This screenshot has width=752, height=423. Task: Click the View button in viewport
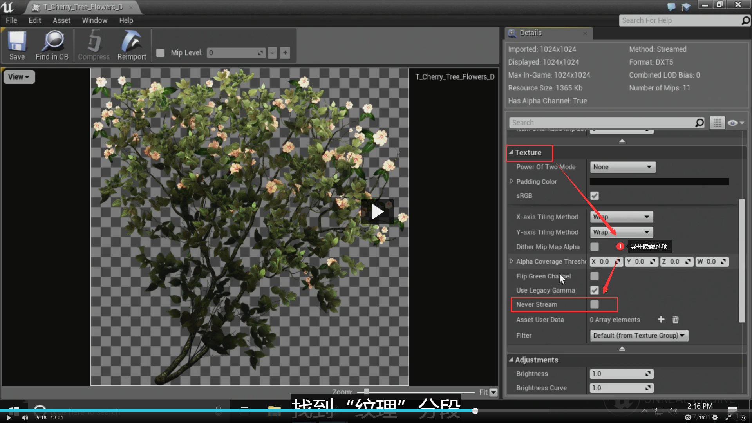point(19,77)
